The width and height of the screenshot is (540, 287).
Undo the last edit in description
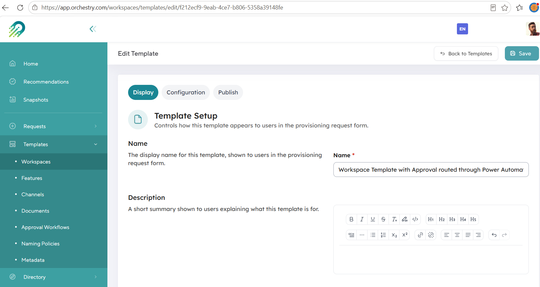(x=494, y=235)
